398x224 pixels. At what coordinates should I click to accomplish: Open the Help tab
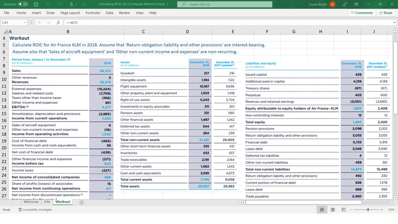coord(153,13)
